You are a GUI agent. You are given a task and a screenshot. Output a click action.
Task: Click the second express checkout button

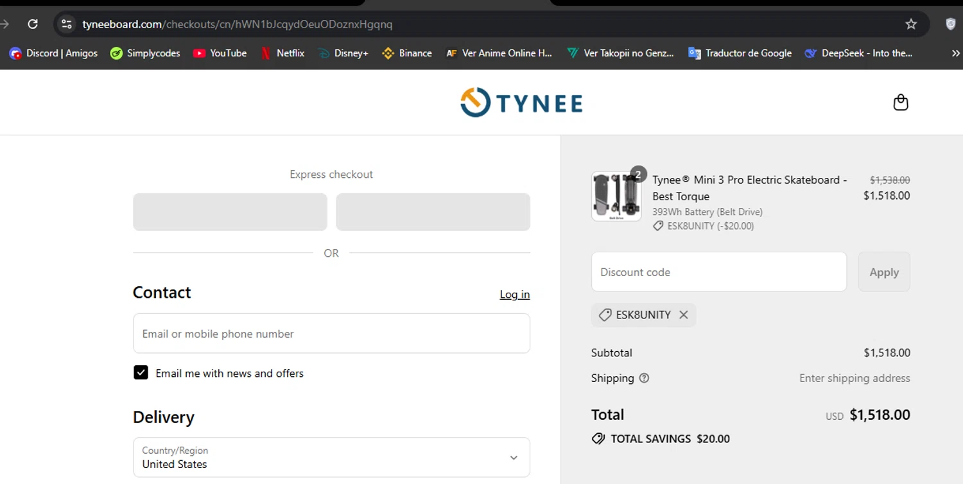(x=433, y=212)
